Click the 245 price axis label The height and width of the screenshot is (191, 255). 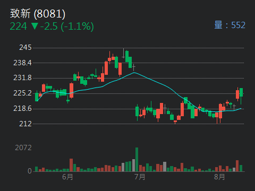(x=25, y=47)
